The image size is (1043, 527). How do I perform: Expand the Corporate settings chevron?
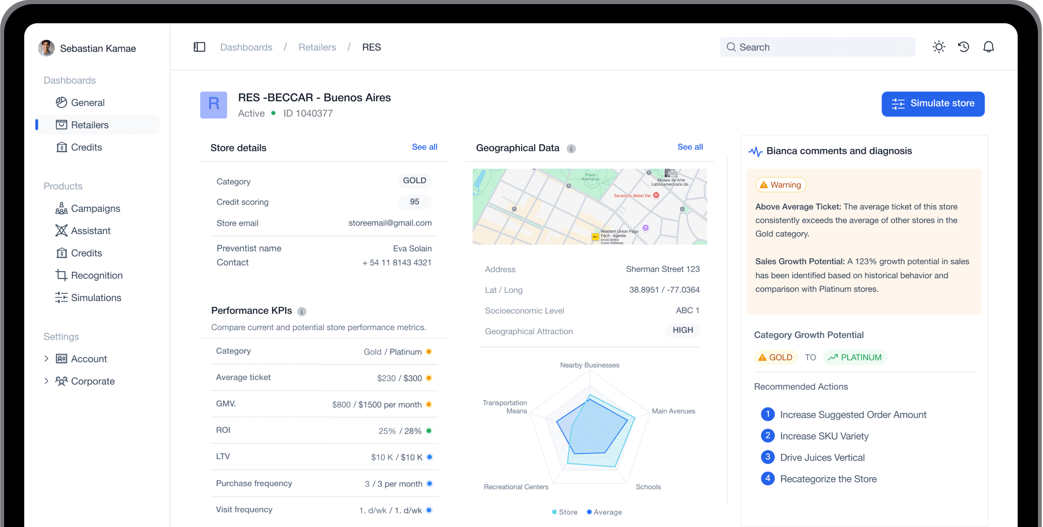46,381
